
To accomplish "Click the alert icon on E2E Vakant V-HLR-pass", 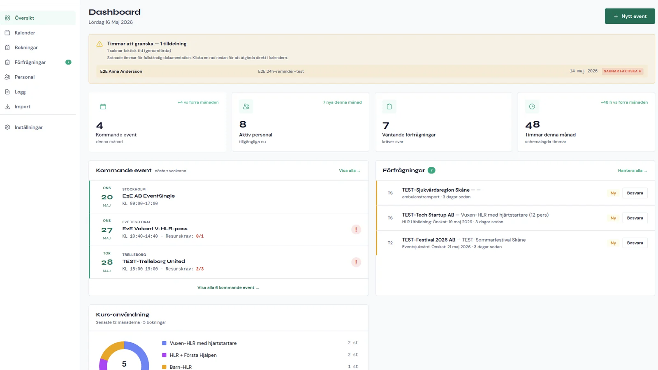I will [356, 230].
